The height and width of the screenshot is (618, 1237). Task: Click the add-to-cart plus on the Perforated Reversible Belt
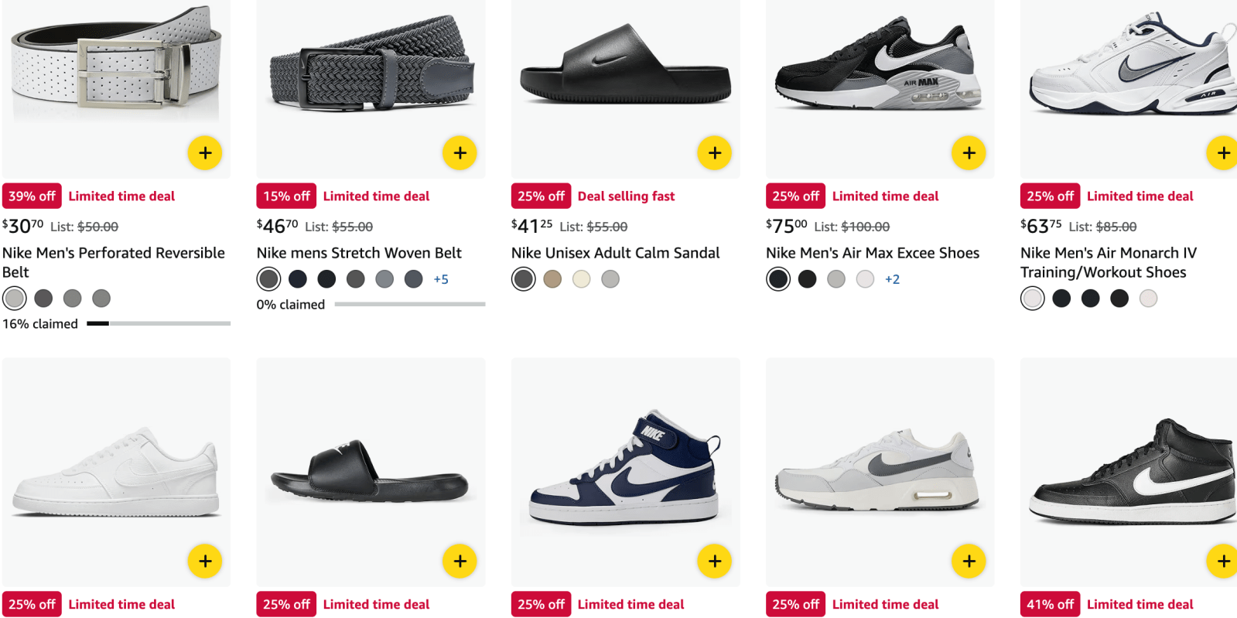(x=204, y=152)
